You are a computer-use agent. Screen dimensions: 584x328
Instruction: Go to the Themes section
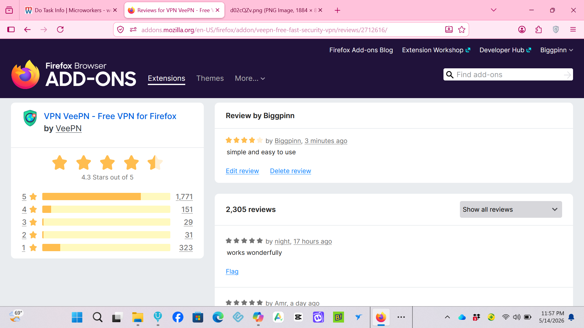tap(210, 78)
